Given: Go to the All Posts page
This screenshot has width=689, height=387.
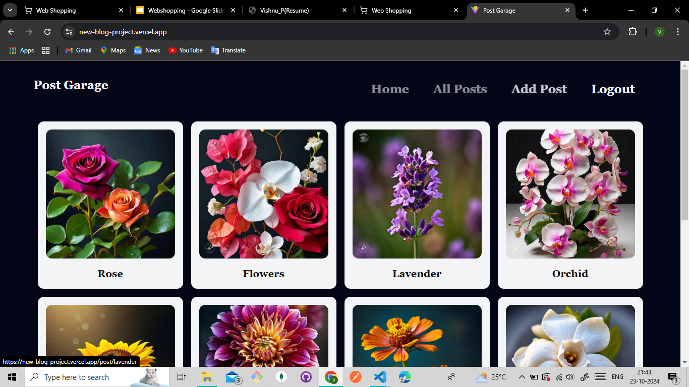Looking at the screenshot, I should coord(460,89).
